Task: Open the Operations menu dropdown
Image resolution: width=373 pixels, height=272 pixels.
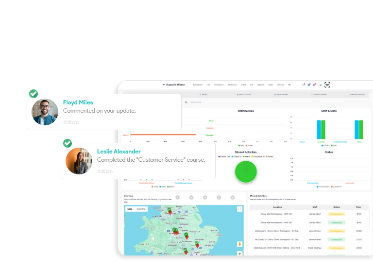Action: [x=220, y=85]
